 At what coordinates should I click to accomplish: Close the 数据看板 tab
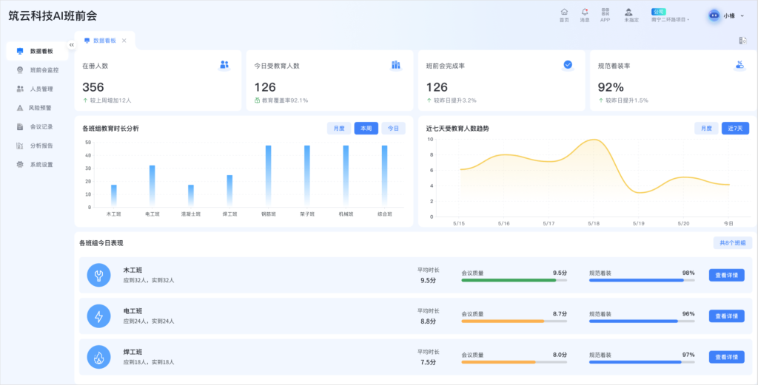click(124, 41)
